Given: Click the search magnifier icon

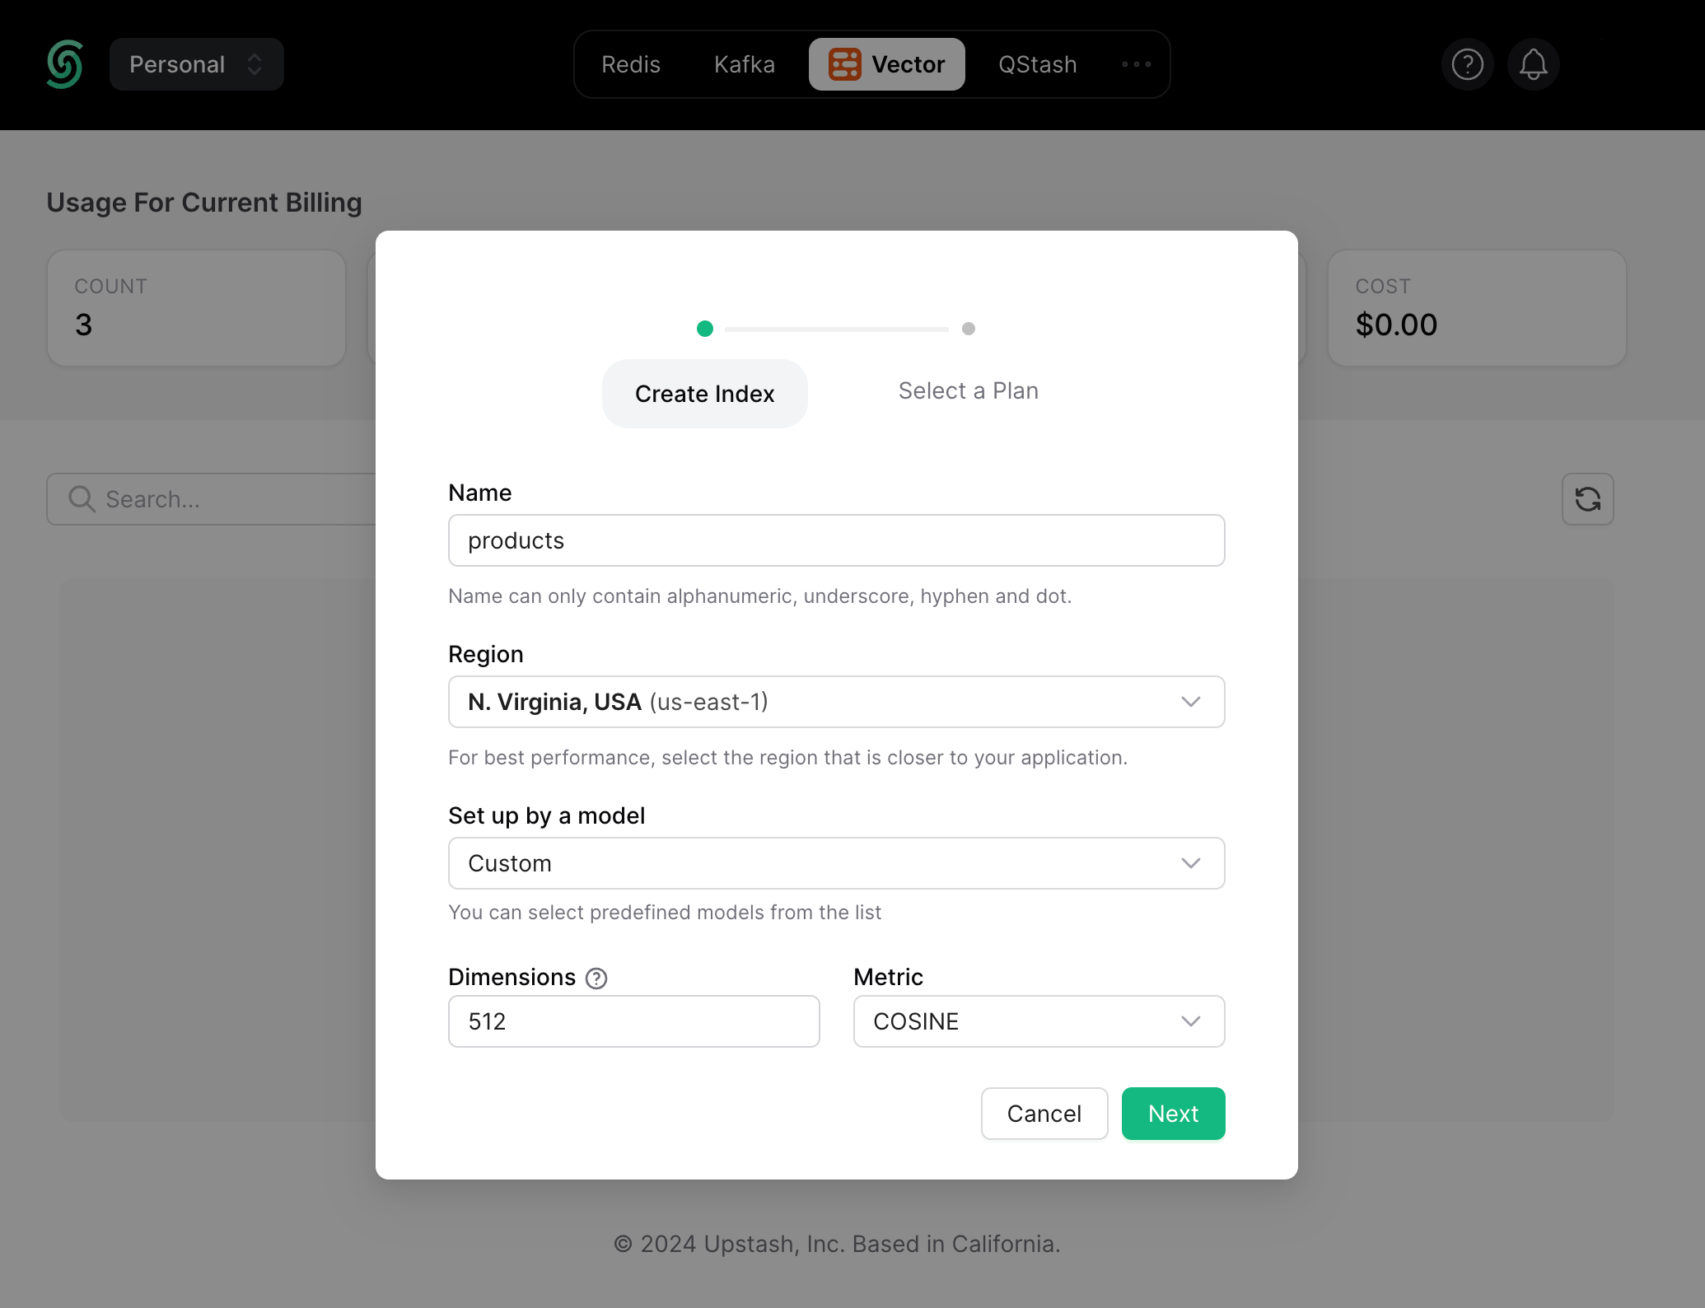Looking at the screenshot, I should tap(81, 498).
